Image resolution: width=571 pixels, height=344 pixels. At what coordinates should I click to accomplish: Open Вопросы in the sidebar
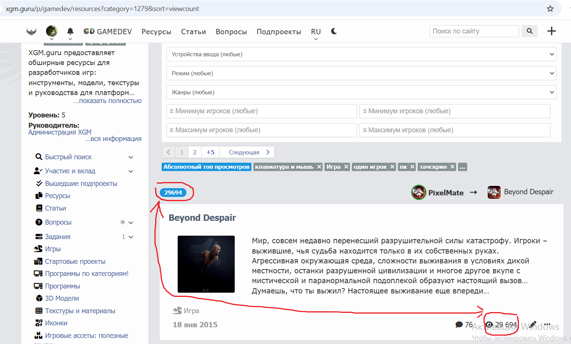point(58,222)
